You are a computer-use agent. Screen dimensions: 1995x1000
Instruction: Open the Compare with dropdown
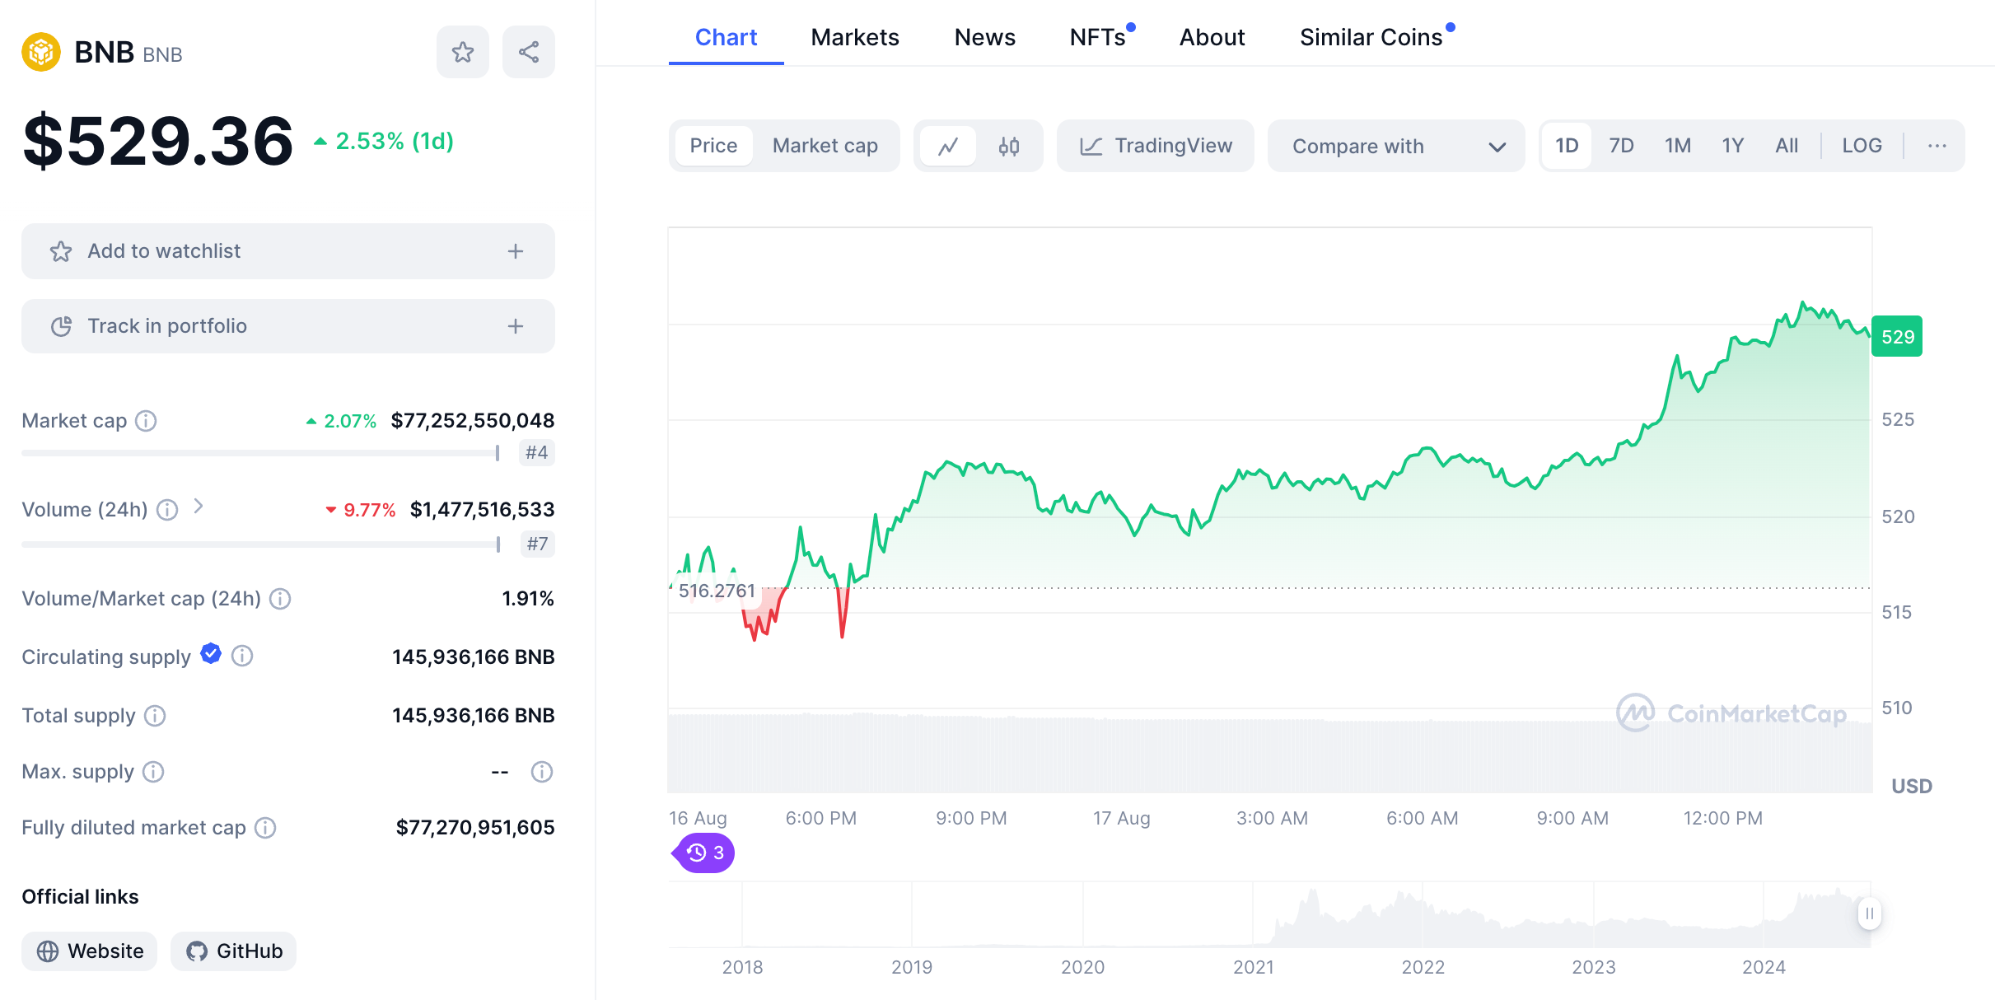[x=1396, y=146]
